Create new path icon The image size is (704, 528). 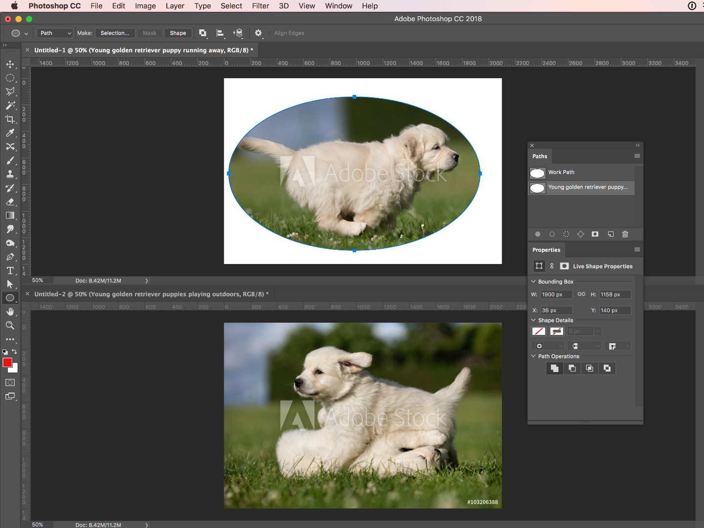611,234
